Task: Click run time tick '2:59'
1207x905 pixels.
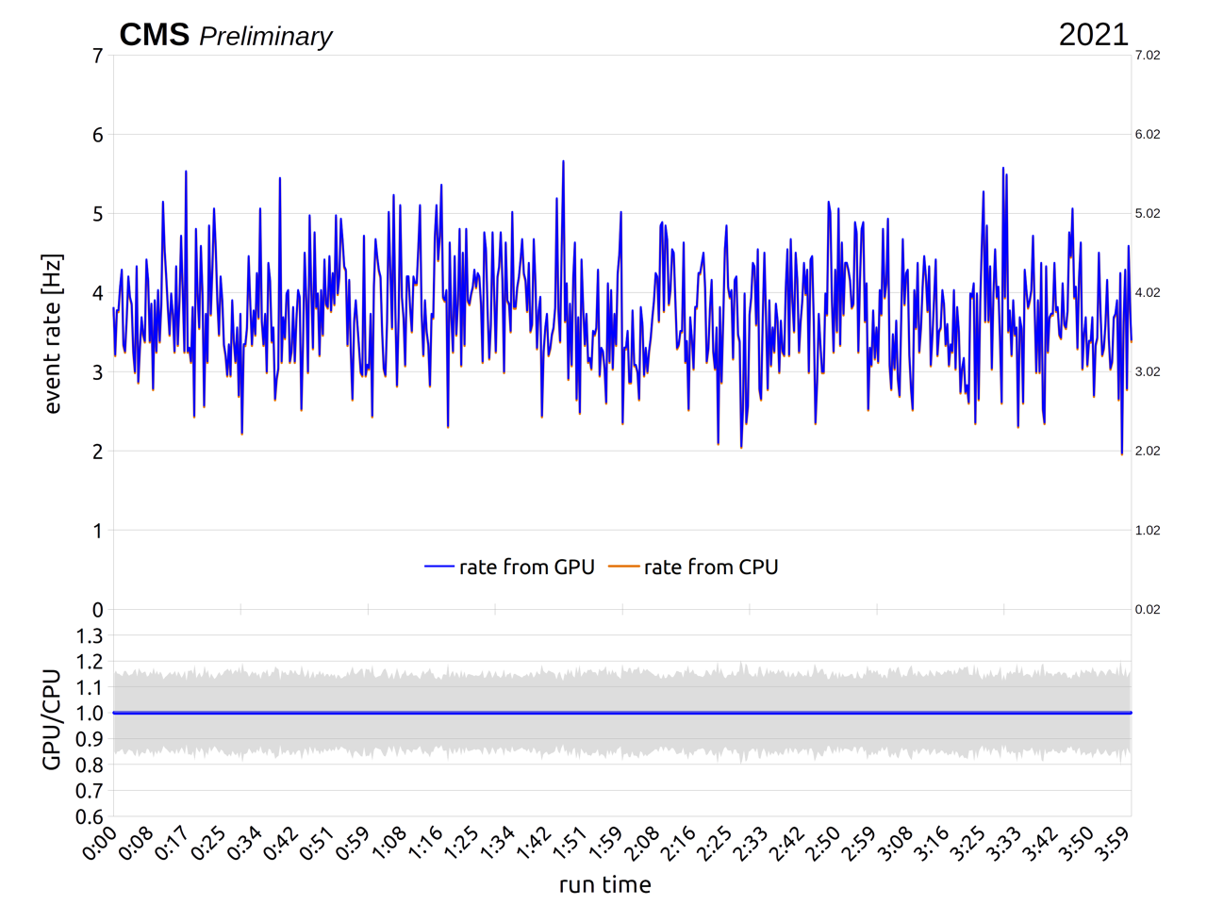Action: pyautogui.click(x=863, y=844)
